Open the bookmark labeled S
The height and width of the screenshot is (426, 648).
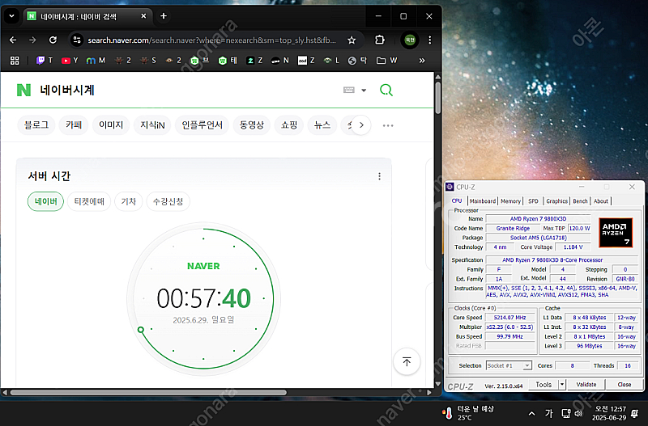148,61
